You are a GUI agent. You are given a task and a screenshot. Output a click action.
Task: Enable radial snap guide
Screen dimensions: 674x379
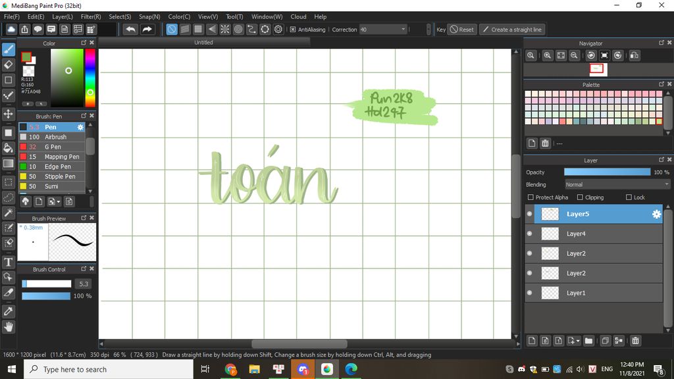(225, 29)
